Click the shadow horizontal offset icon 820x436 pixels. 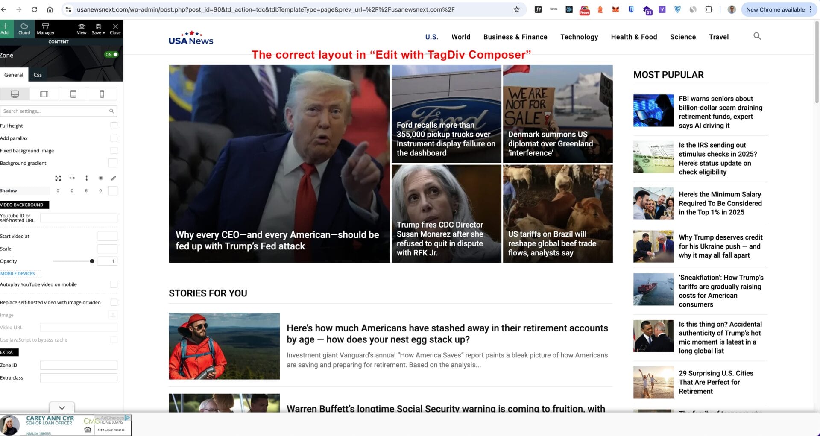(x=72, y=178)
